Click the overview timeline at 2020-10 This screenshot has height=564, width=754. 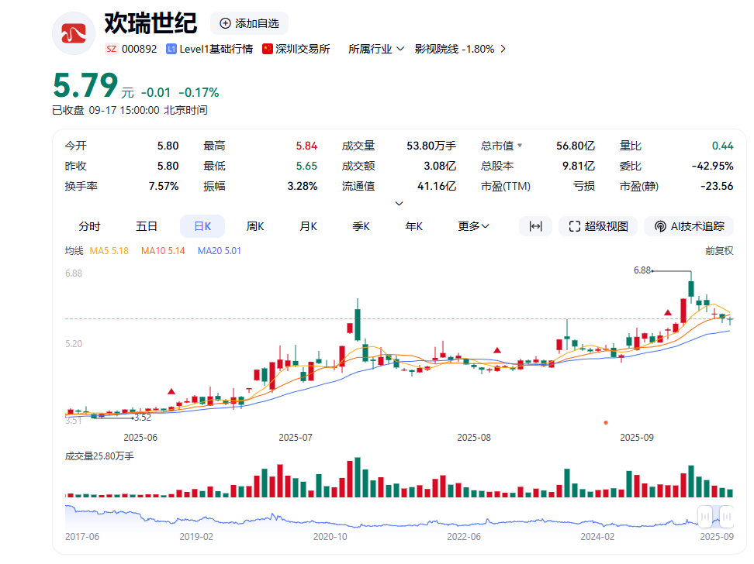tap(330, 537)
